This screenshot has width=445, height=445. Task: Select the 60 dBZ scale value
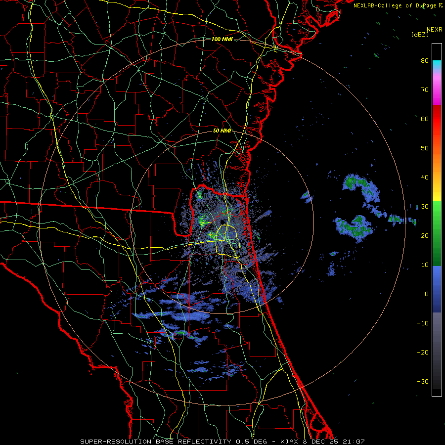(x=425, y=119)
